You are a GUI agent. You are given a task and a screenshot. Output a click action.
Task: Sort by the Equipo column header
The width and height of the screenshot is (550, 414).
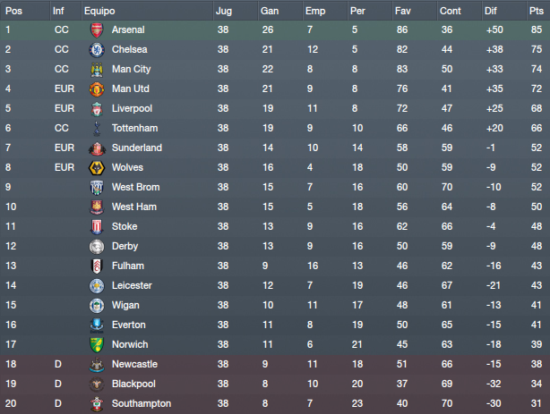[x=99, y=11]
